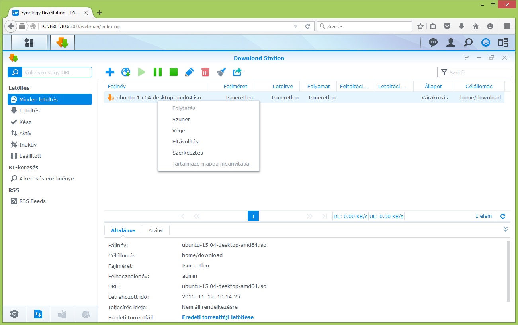The height and width of the screenshot is (325, 518).
Task: Resume the download with the green play icon
Action: 142,72
